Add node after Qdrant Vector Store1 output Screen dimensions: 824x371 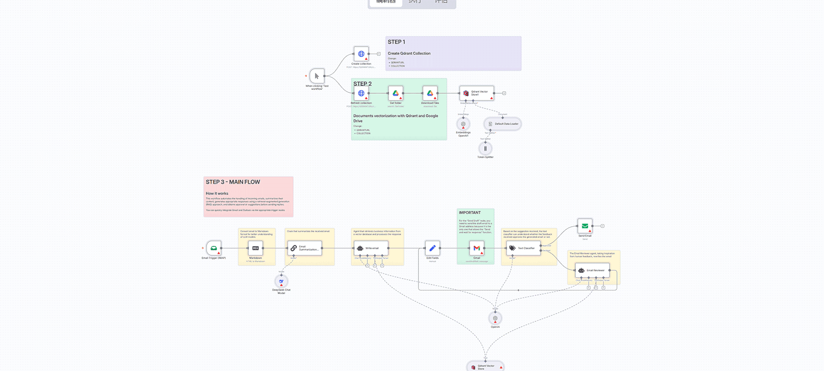(504, 93)
